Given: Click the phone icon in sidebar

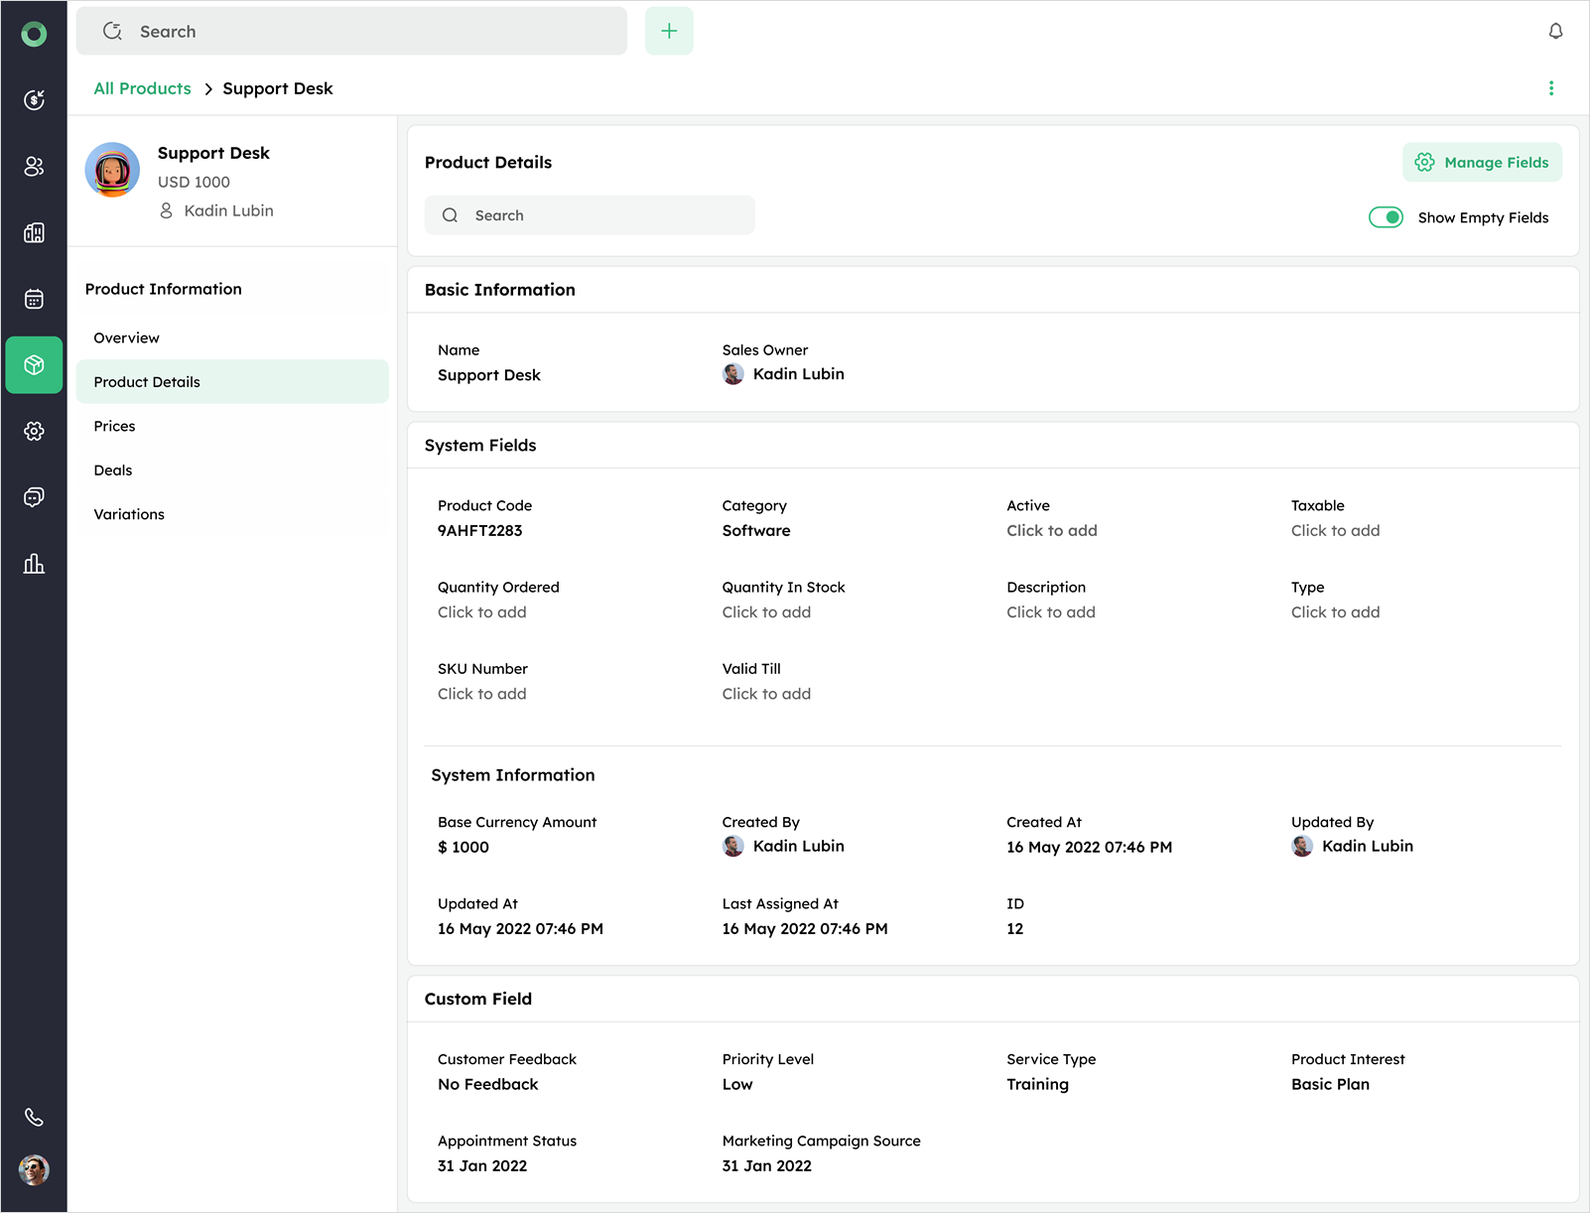Looking at the screenshot, I should point(34,1118).
